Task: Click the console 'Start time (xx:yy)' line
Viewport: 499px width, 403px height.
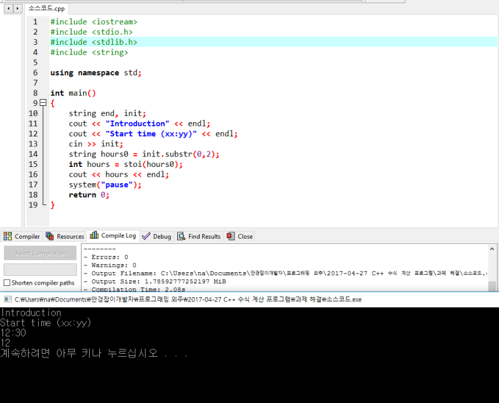Action: (x=46, y=323)
